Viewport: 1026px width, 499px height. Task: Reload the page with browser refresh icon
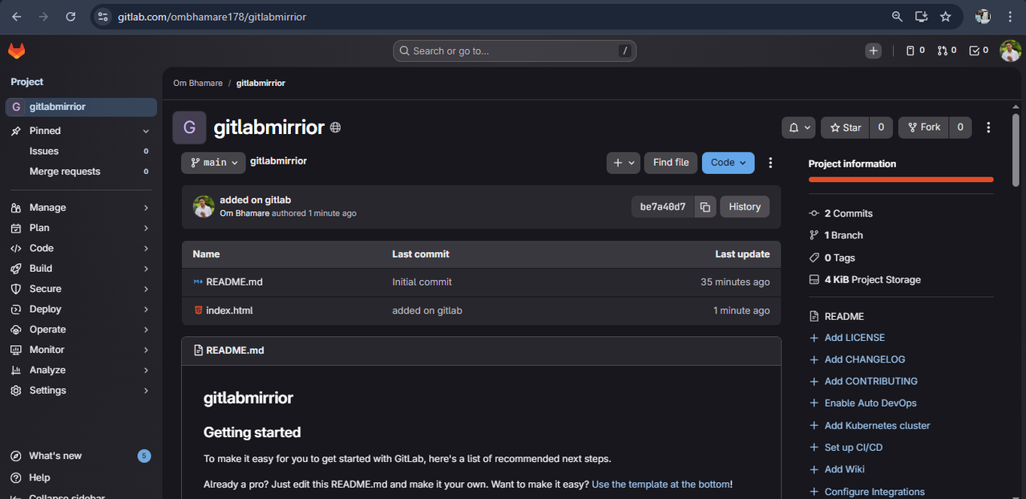[71, 16]
